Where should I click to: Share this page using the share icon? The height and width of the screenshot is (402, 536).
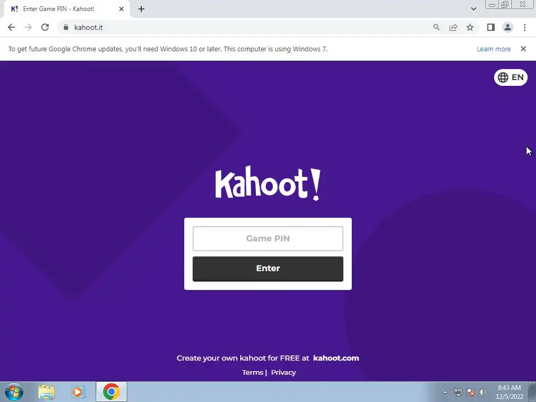point(453,27)
